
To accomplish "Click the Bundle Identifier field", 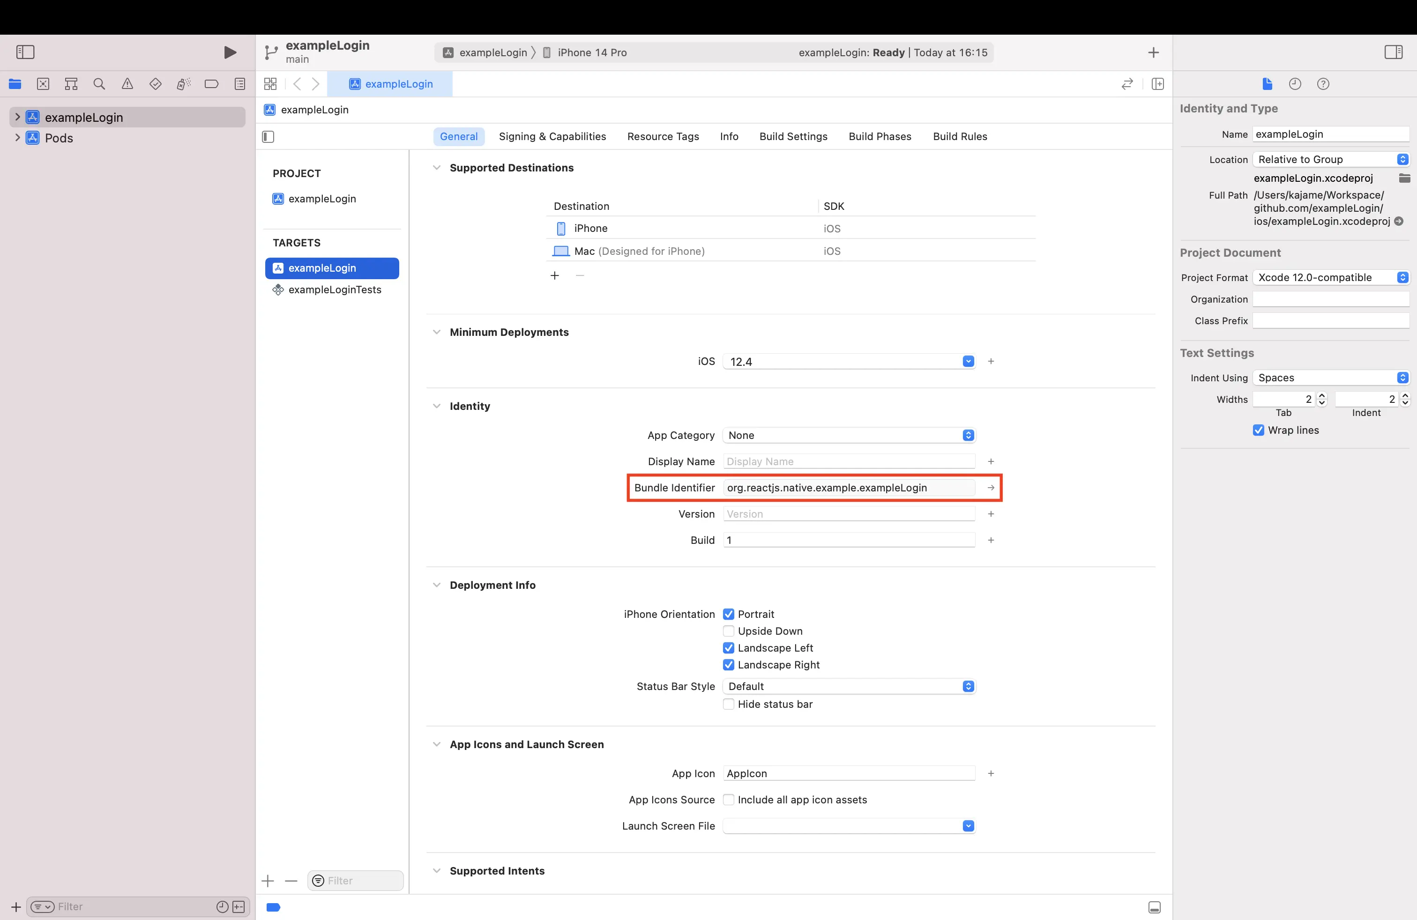I will point(849,488).
